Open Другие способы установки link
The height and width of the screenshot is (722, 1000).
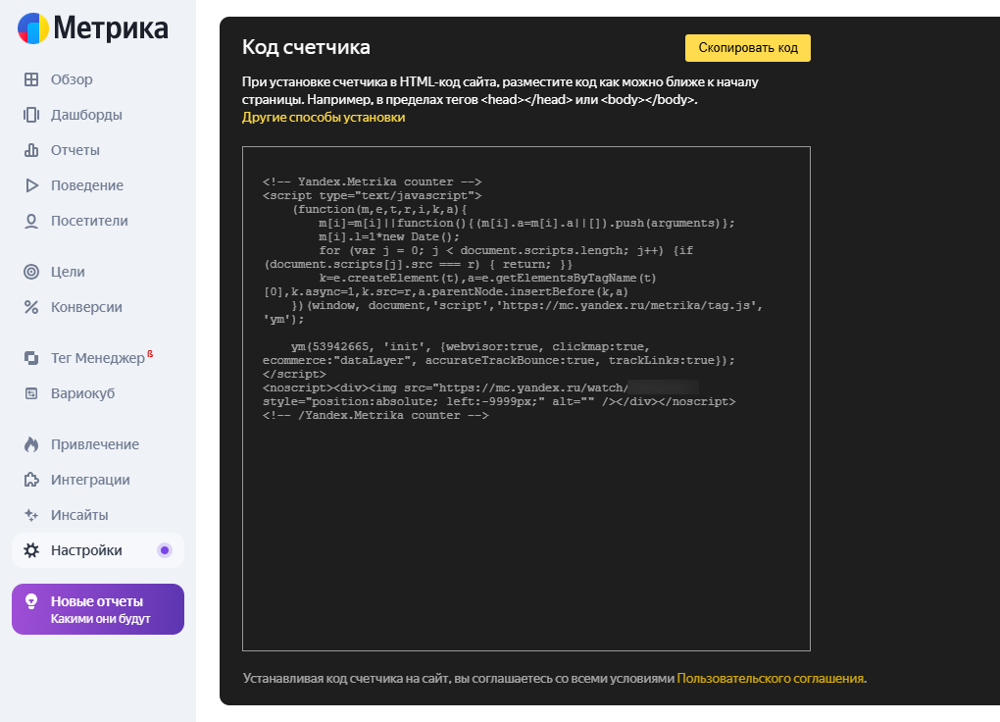pos(324,118)
